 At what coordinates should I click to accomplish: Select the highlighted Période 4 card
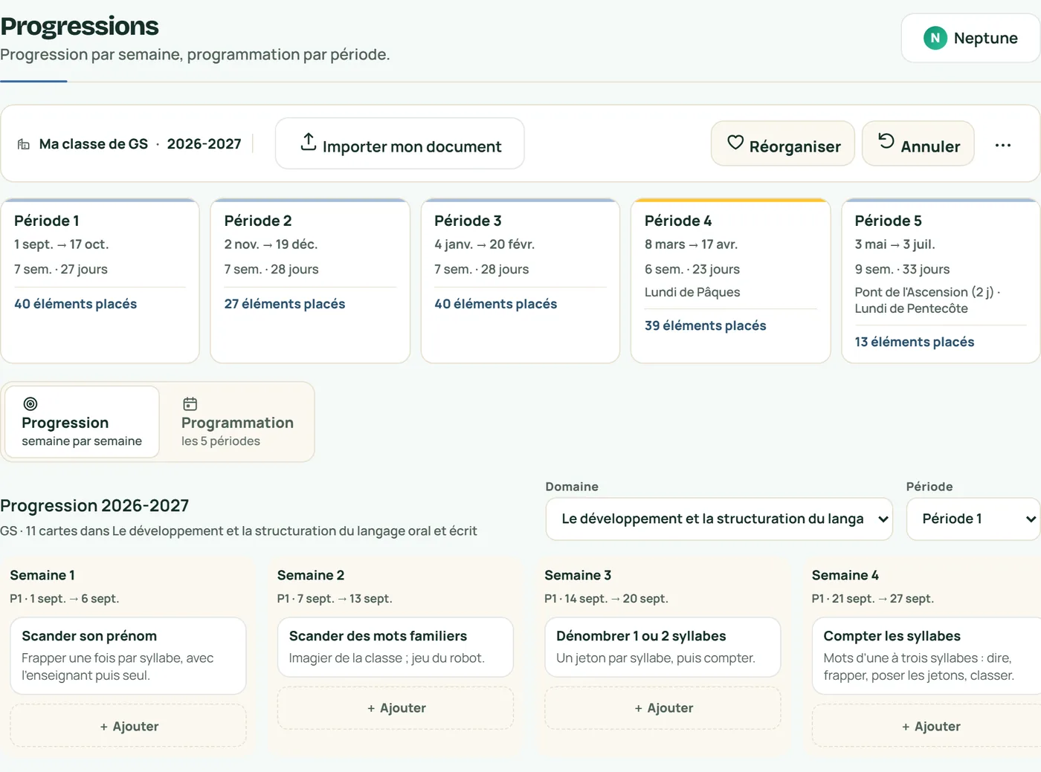pos(731,281)
